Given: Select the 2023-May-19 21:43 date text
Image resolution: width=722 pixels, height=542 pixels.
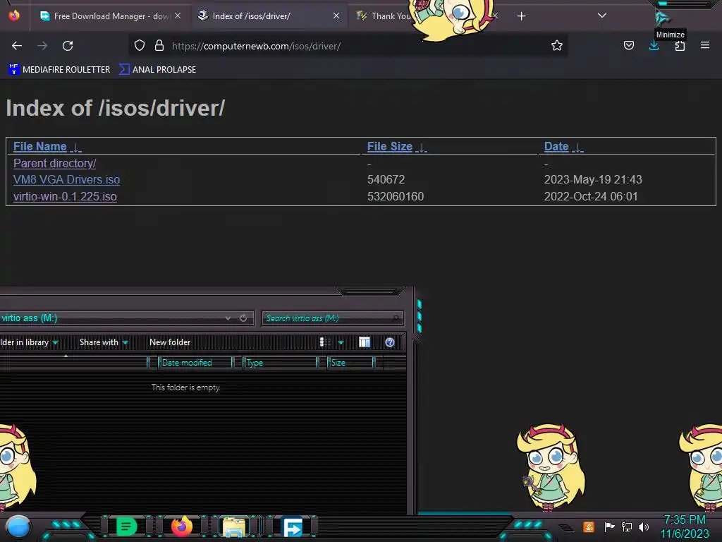Looking at the screenshot, I should point(593,179).
